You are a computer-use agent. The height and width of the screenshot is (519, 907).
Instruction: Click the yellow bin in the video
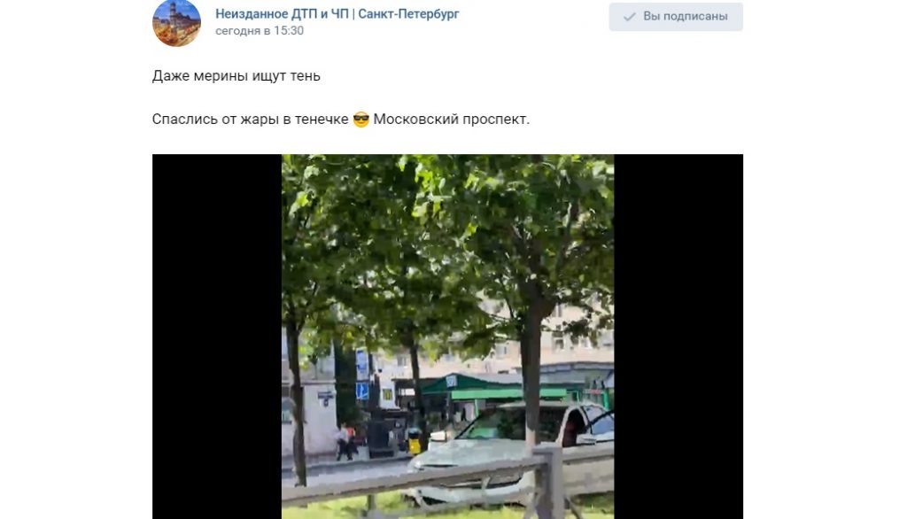tap(415, 441)
